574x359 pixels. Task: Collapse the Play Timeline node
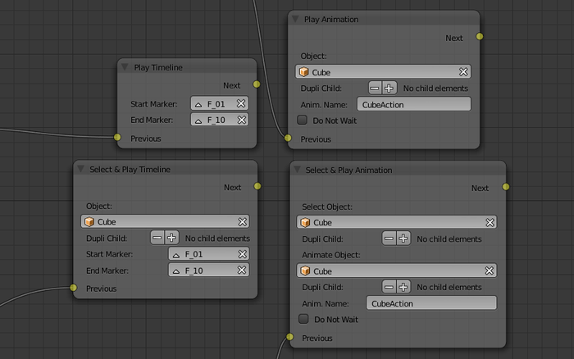coord(125,67)
